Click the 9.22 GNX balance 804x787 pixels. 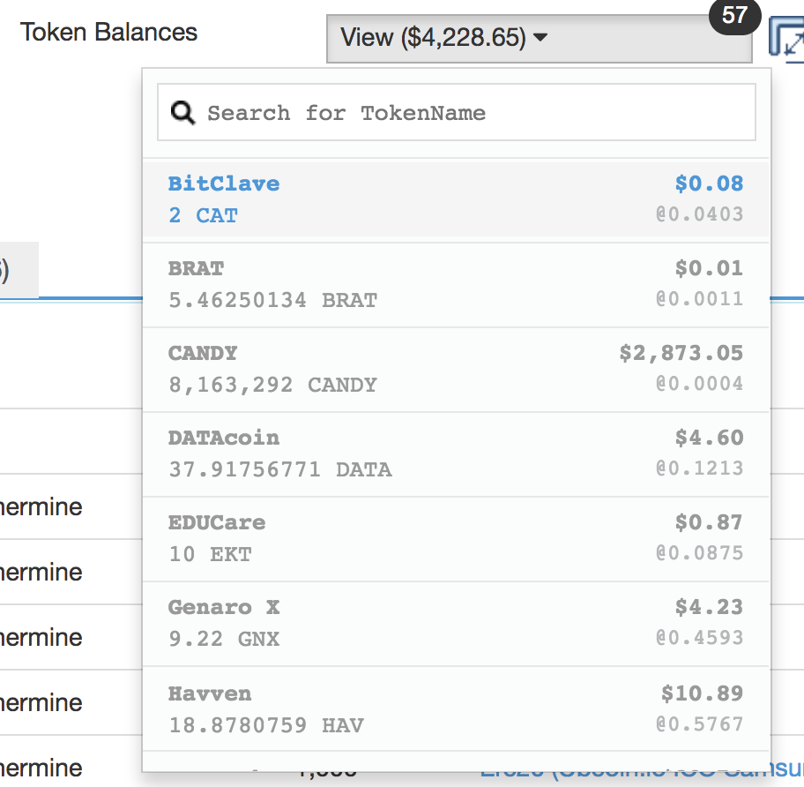(x=224, y=639)
